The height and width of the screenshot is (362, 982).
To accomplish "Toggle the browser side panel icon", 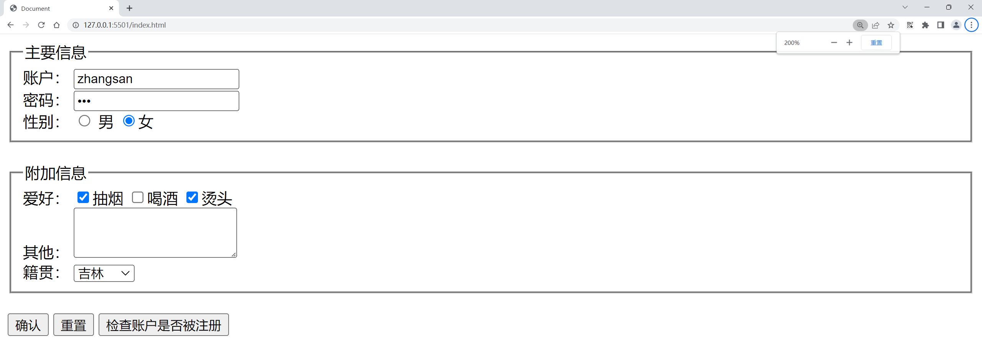I will [x=941, y=25].
